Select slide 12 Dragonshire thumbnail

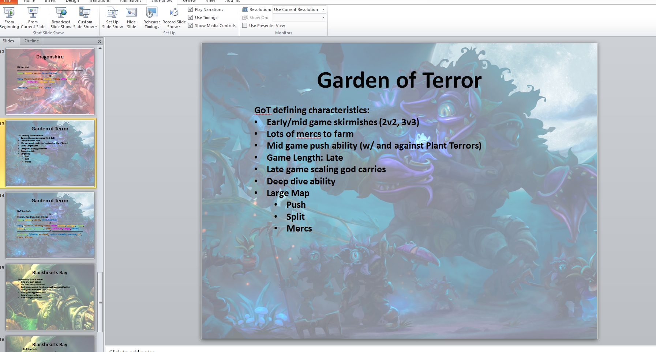coord(50,81)
